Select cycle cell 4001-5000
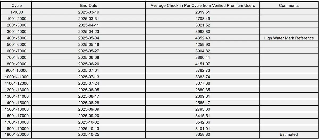319x139 pixels. click(x=16, y=38)
